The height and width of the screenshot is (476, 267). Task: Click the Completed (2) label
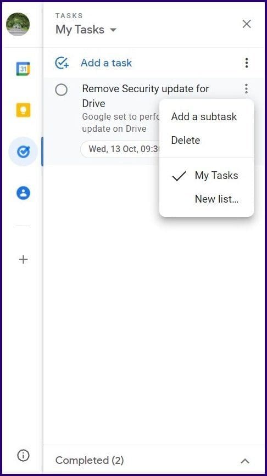tap(90, 461)
